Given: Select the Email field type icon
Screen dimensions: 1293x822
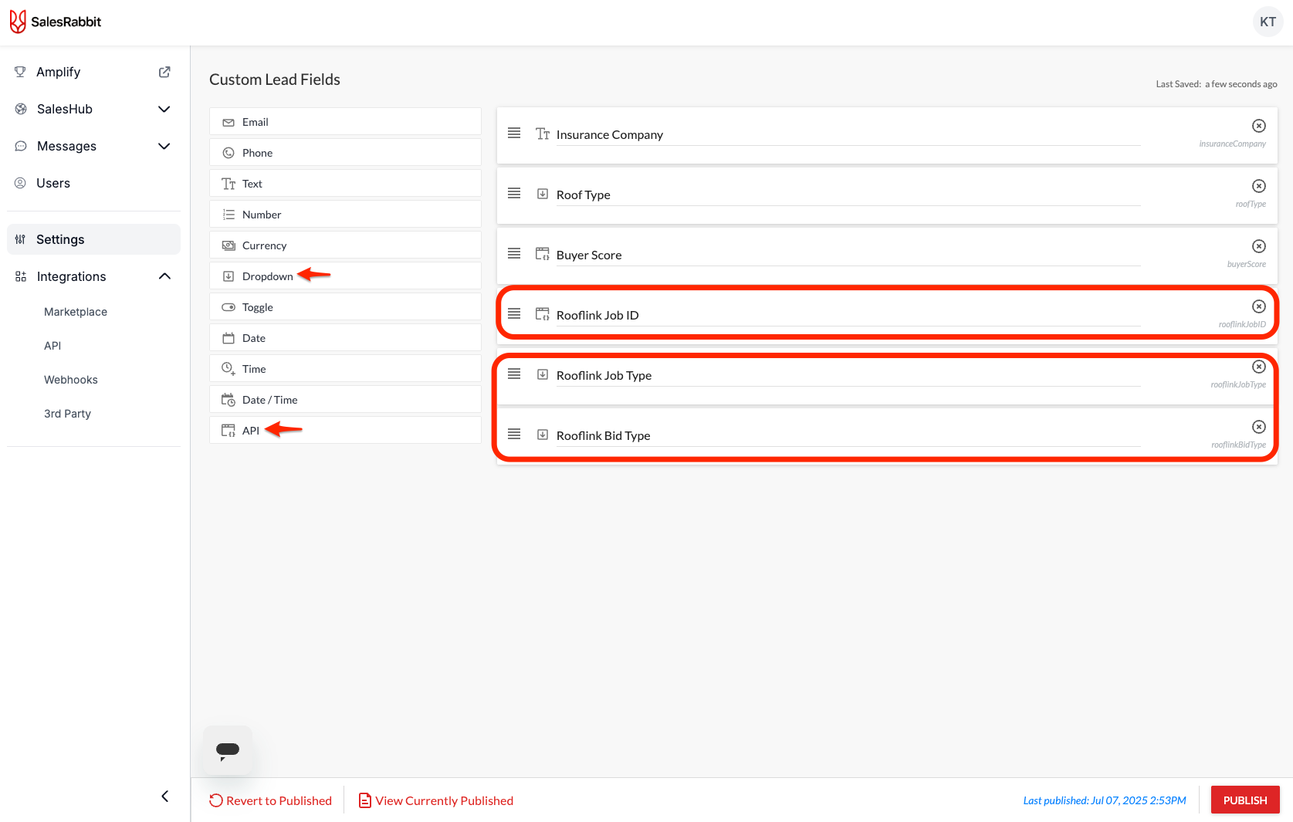Looking at the screenshot, I should click(x=228, y=122).
